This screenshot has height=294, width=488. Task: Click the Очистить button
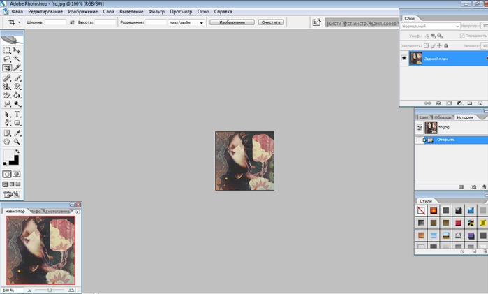point(271,22)
